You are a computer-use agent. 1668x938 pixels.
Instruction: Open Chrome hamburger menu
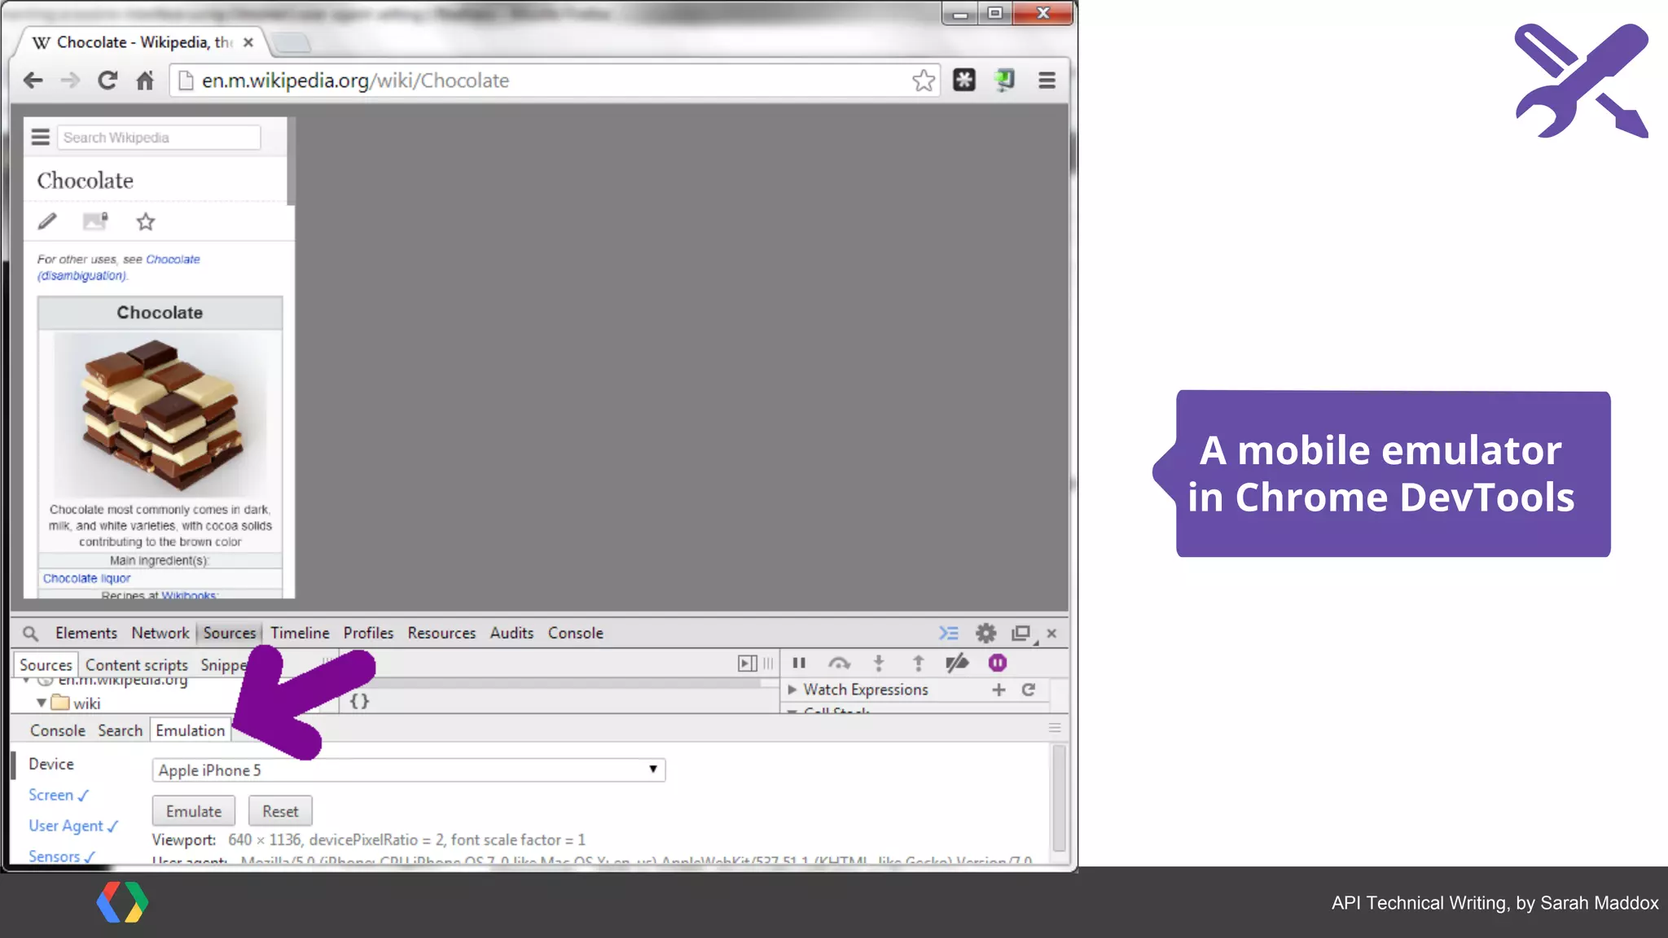pos(1047,81)
